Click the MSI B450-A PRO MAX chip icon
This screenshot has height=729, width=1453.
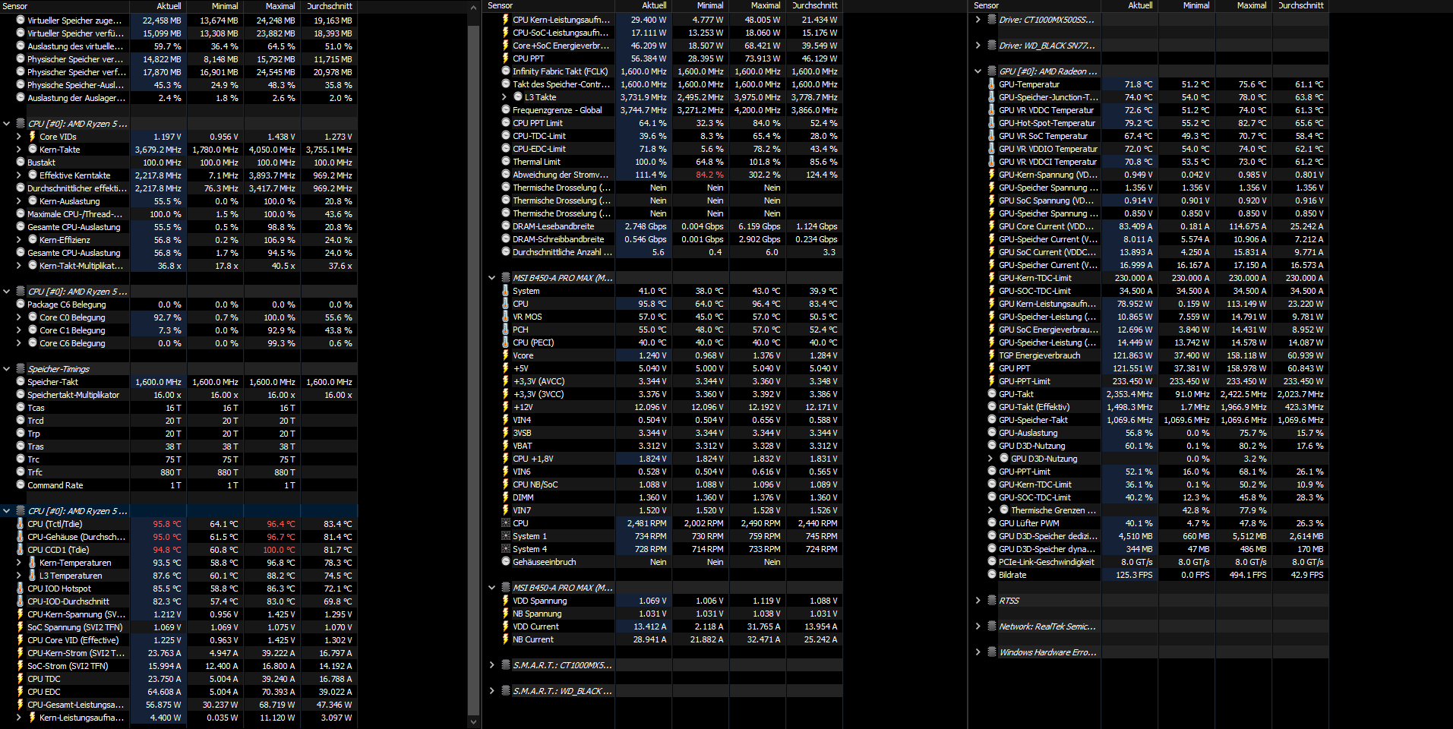[x=506, y=278]
